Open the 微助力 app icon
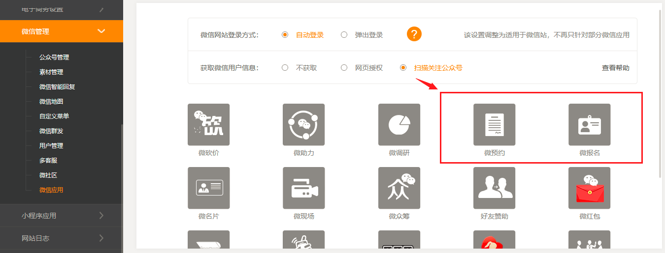 point(303,125)
